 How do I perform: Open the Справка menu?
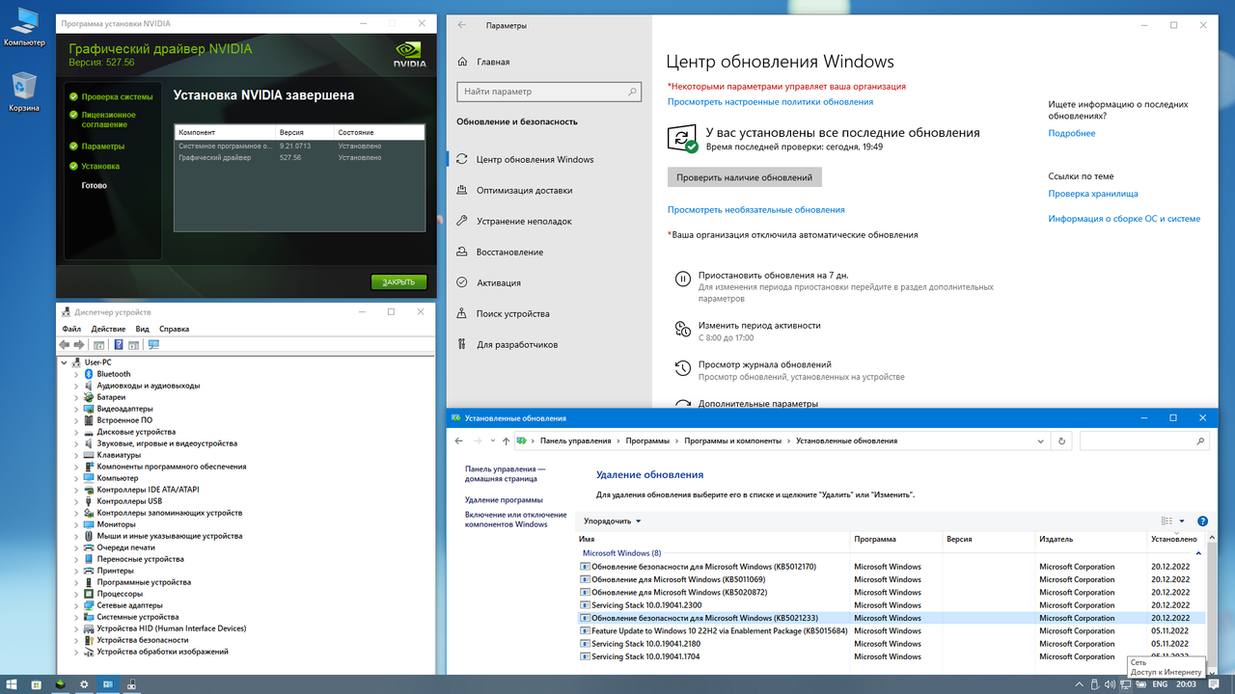tap(174, 329)
